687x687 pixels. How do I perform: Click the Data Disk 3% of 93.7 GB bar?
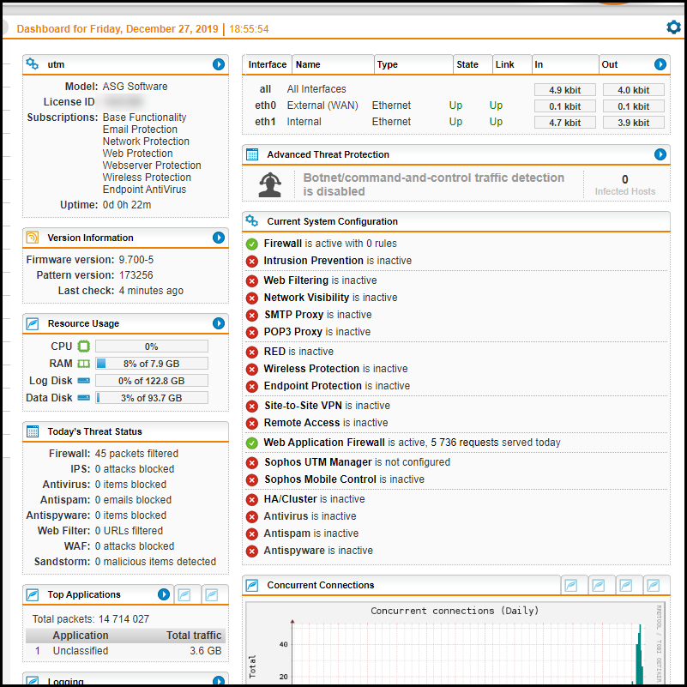click(152, 398)
